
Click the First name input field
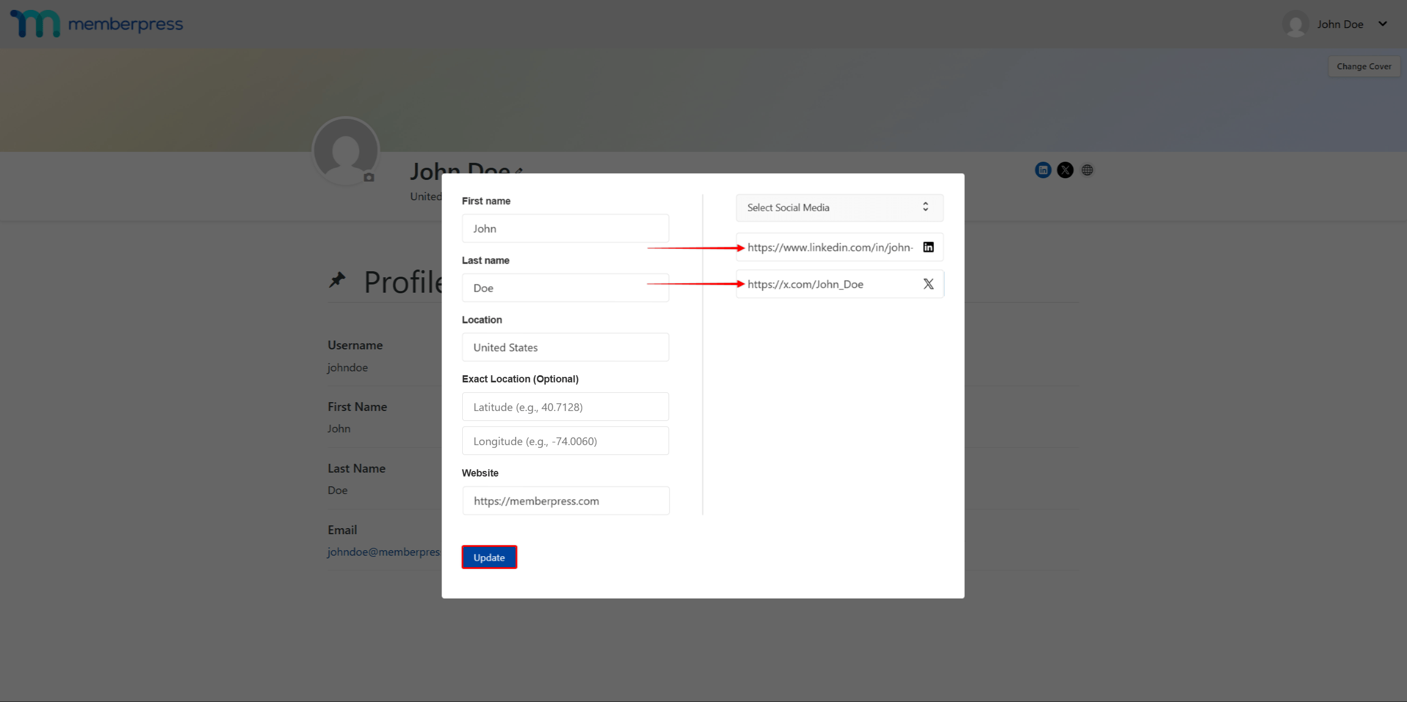click(565, 228)
